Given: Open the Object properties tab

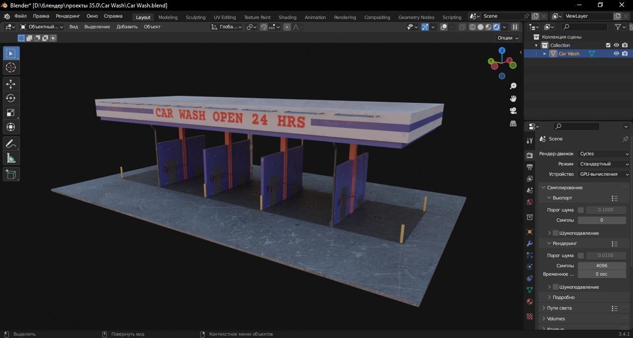Looking at the screenshot, I should click(x=530, y=232).
